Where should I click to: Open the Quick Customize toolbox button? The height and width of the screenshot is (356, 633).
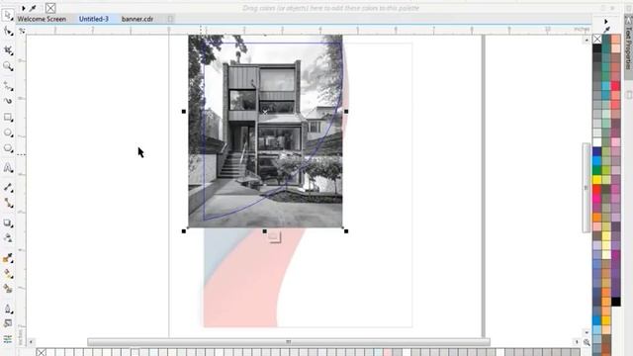click(x=8, y=339)
